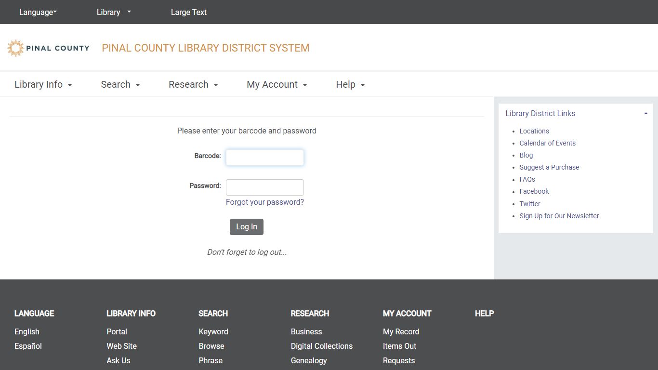
Task: Select Español in the footer
Action: coord(28,346)
